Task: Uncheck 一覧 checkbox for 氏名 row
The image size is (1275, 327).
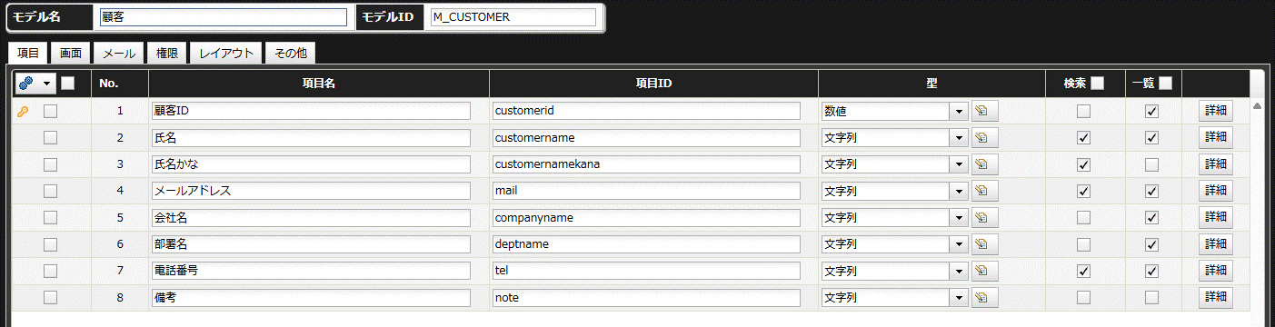Action: coord(1152,138)
